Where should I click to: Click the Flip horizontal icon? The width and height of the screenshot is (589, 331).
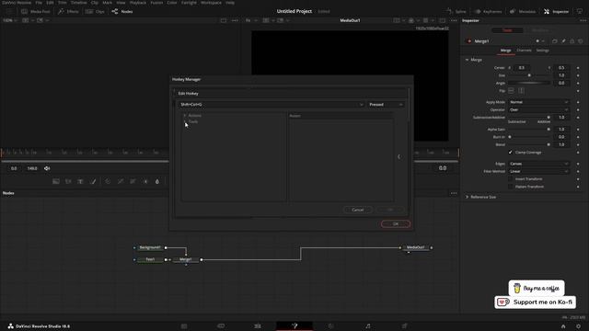click(511, 91)
